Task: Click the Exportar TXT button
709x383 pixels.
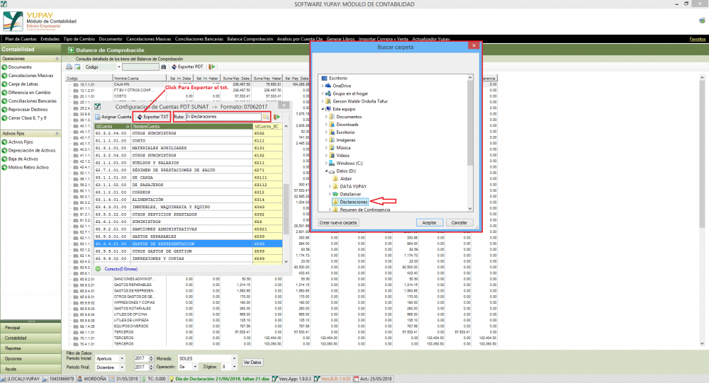Action: [152, 117]
